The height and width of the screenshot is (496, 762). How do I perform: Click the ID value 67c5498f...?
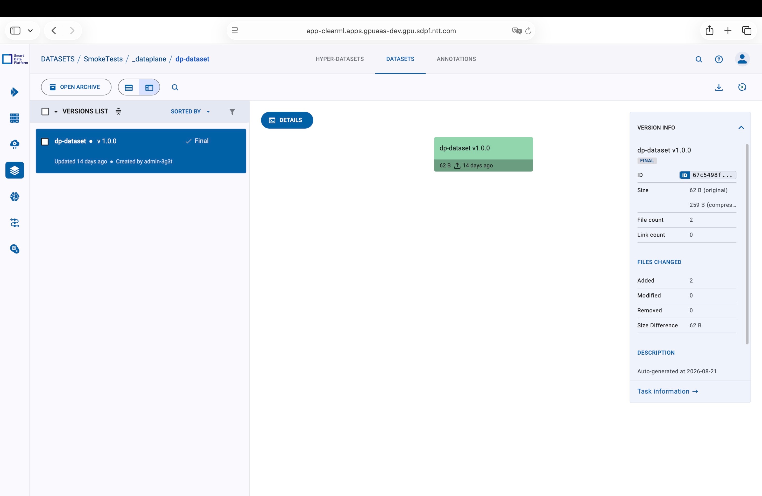pyautogui.click(x=712, y=175)
